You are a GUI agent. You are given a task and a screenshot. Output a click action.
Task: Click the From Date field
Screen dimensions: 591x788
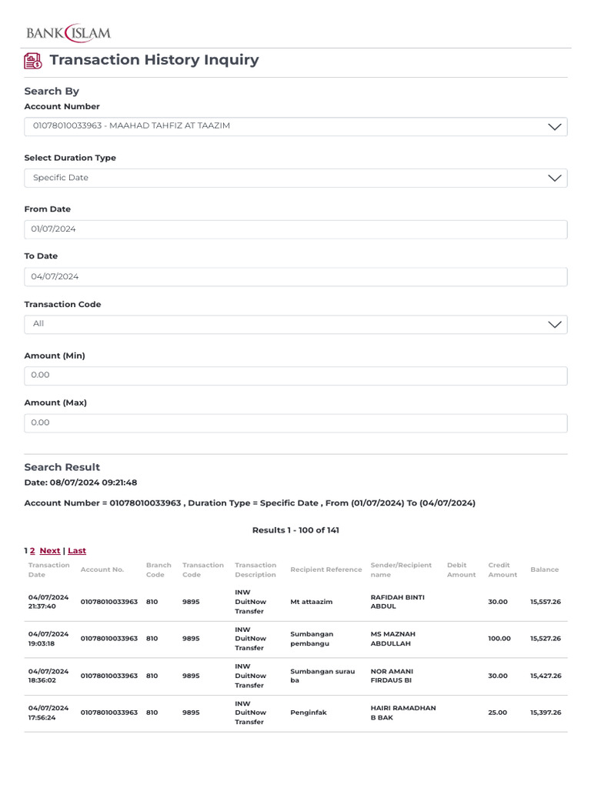(295, 229)
